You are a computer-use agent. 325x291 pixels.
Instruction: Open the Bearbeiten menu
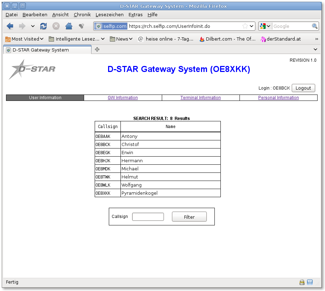(35, 15)
